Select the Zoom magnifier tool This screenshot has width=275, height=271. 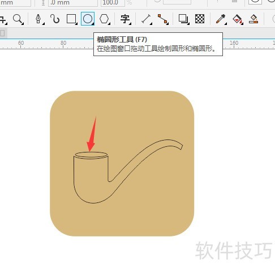click(18, 19)
